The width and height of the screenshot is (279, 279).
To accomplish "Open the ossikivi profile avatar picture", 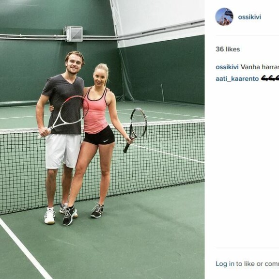I will [224, 17].
